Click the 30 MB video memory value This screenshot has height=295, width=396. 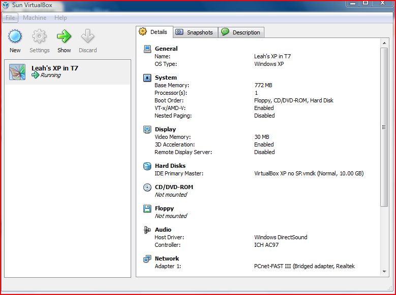tap(262, 137)
